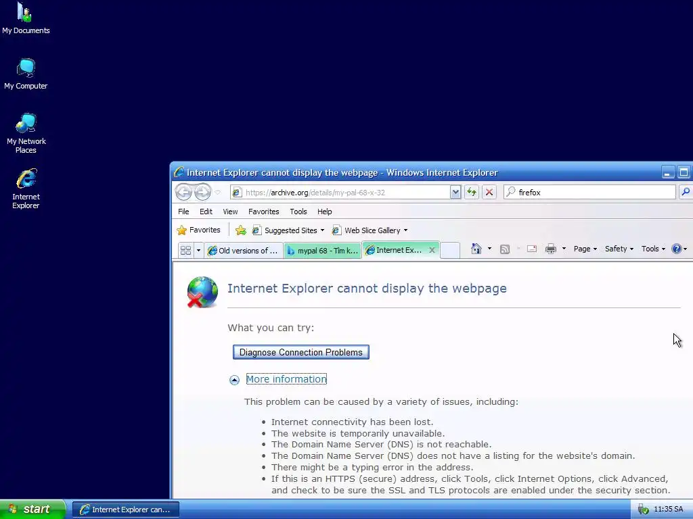Refresh the page with green arrows icon
This screenshot has width=693, height=519.
[x=472, y=193]
